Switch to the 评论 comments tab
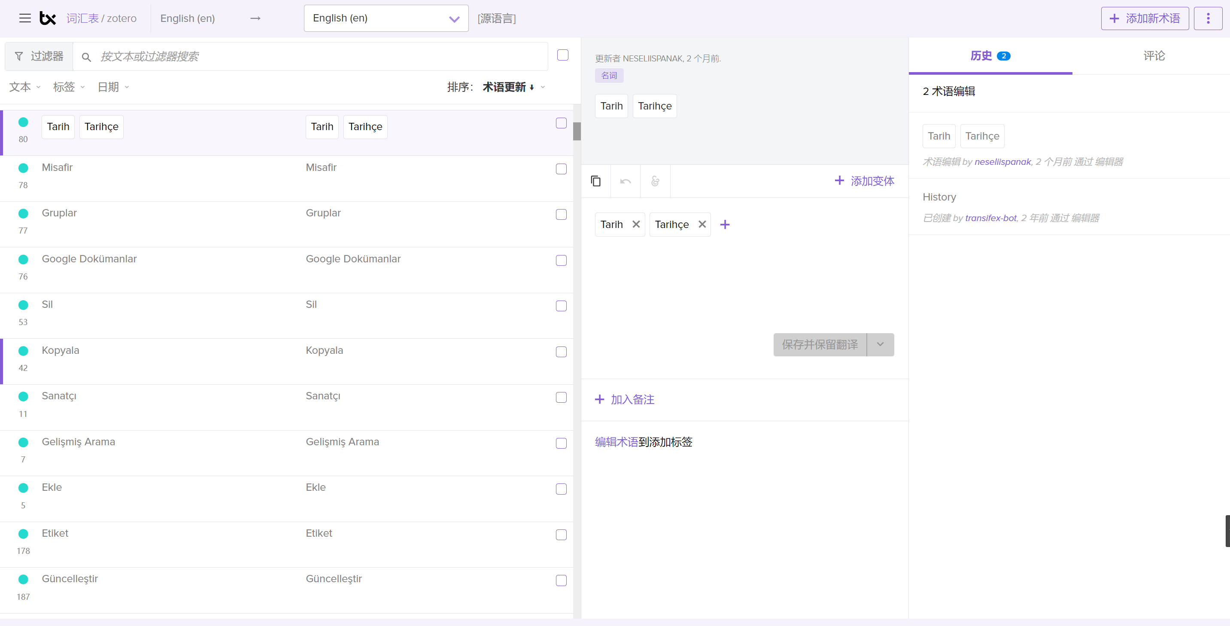The width and height of the screenshot is (1230, 626). 1154,56
